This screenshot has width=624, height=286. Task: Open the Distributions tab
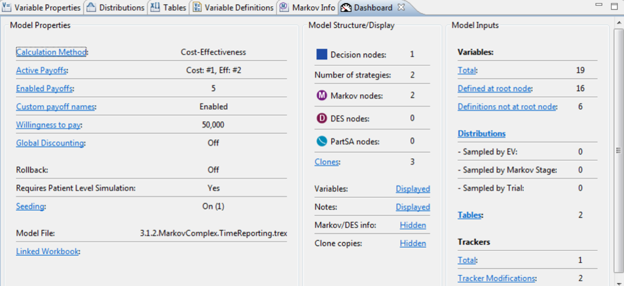[x=116, y=7]
